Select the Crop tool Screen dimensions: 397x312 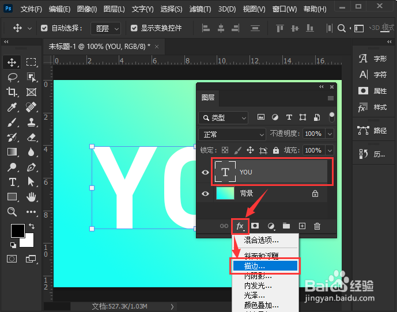(x=12, y=92)
